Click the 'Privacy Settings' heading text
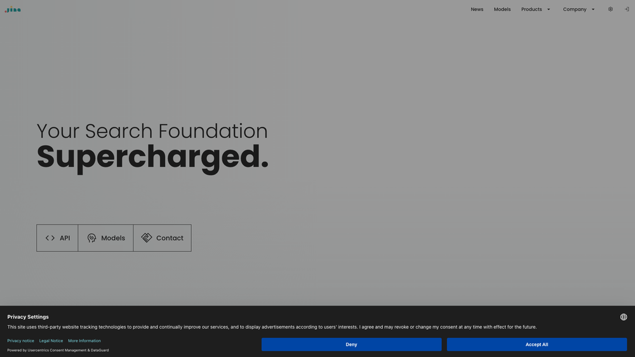 pos(28,317)
